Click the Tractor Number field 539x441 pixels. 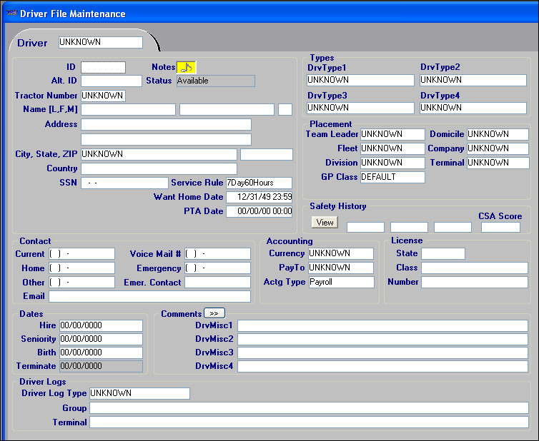pos(103,96)
